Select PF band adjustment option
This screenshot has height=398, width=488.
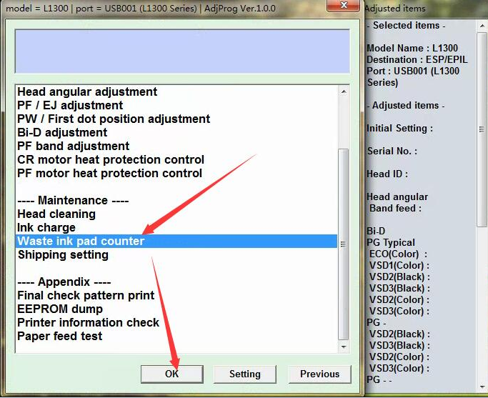[x=73, y=146]
